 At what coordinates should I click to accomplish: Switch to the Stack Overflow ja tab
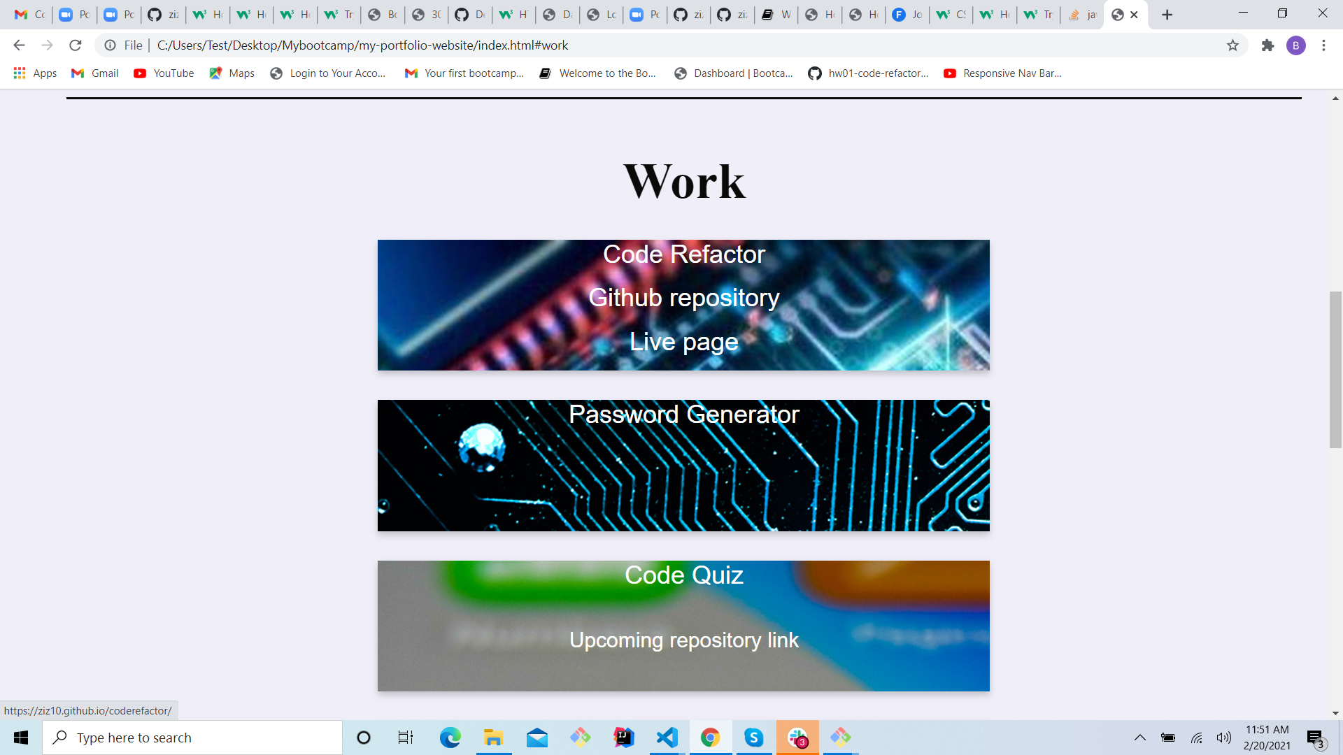pos(1081,15)
